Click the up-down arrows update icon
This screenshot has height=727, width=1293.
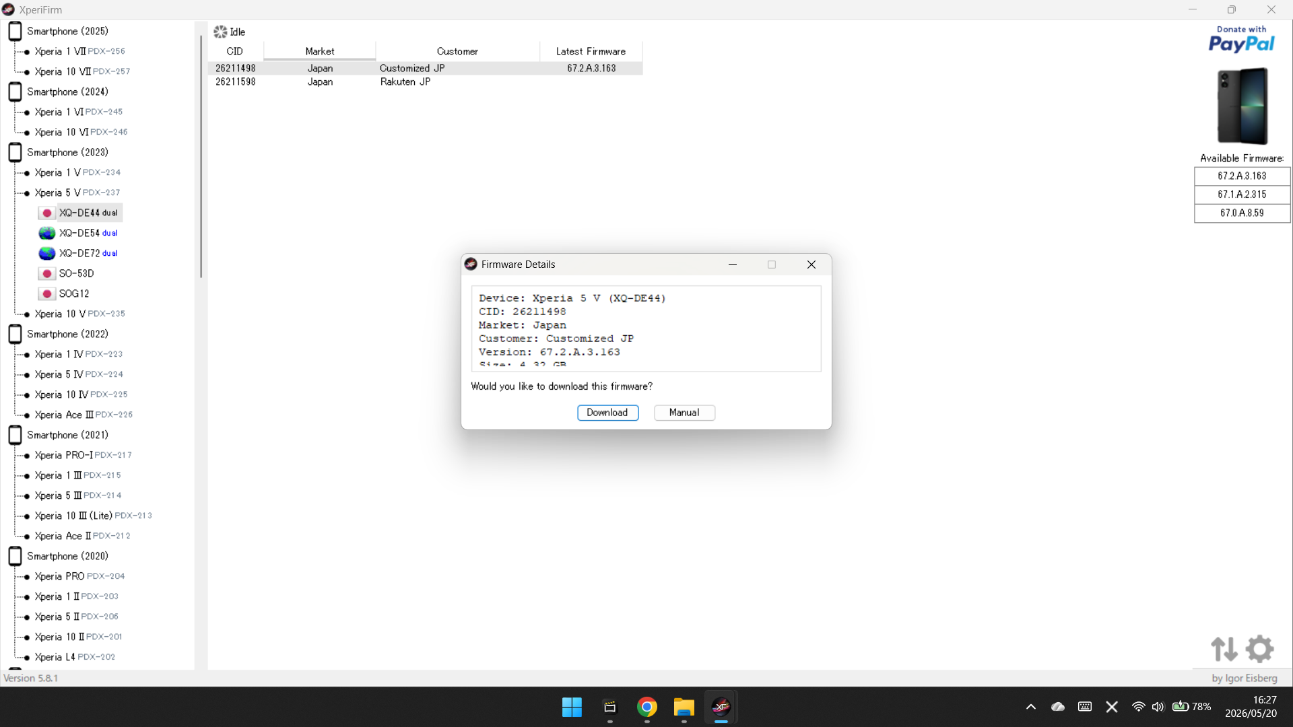pyautogui.click(x=1224, y=649)
